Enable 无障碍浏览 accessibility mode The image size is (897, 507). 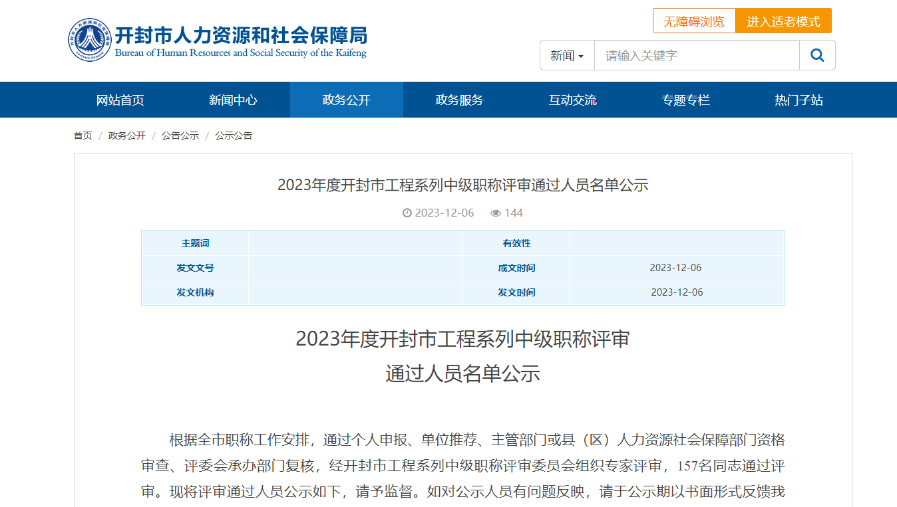pyautogui.click(x=694, y=21)
